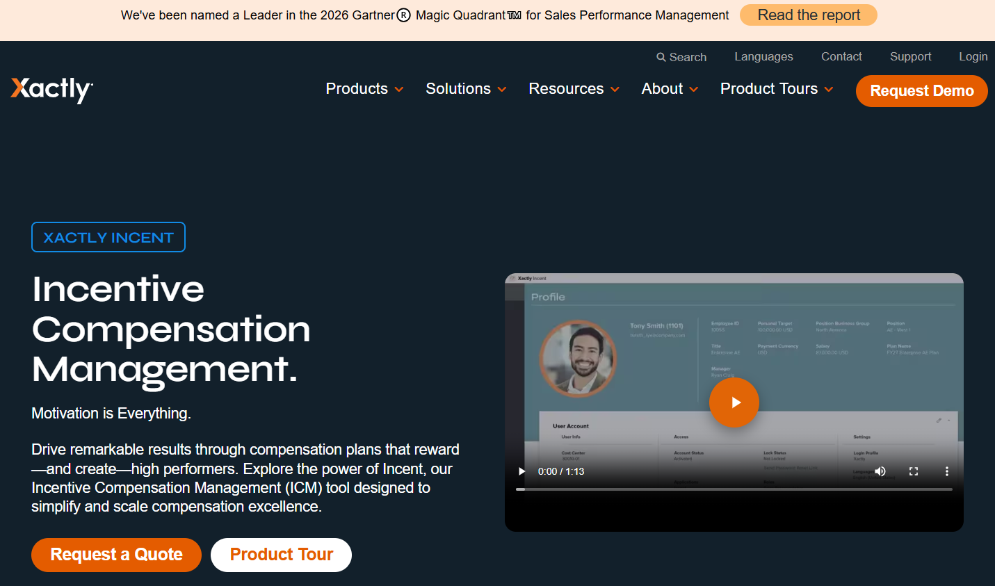Click the small play control in the video bar
Image resolution: width=995 pixels, height=586 pixels.
click(x=522, y=471)
